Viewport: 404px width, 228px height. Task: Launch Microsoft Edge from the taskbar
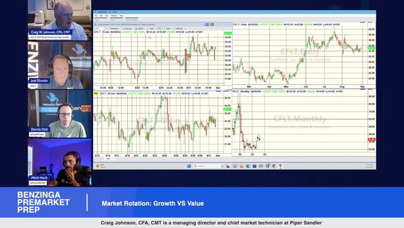point(248,166)
